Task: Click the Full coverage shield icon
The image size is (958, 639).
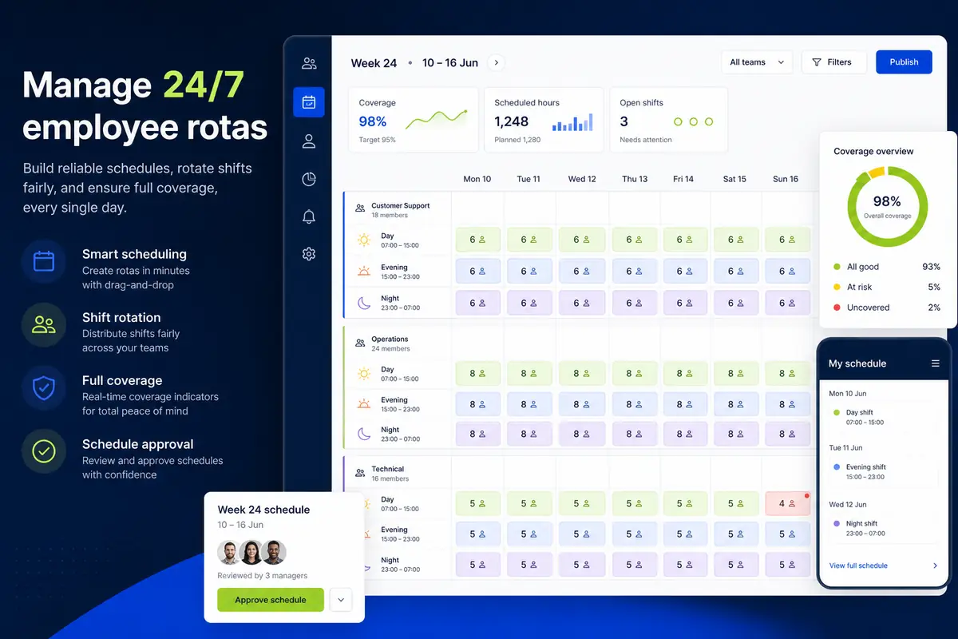Action: tap(44, 388)
